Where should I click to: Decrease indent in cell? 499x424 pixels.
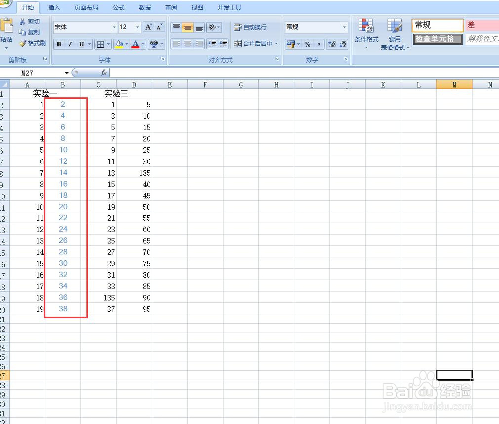(212, 43)
